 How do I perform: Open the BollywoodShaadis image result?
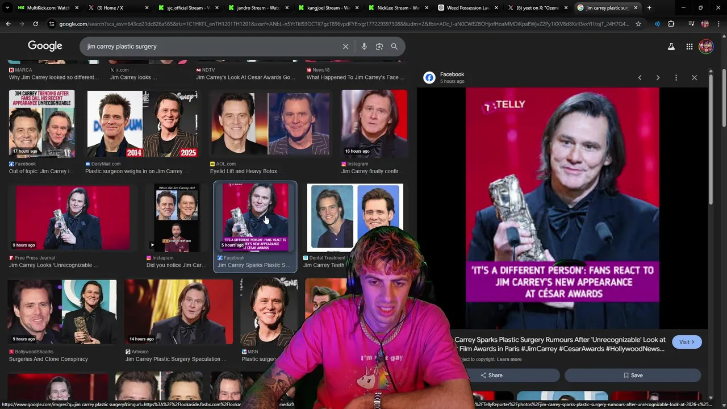62,312
